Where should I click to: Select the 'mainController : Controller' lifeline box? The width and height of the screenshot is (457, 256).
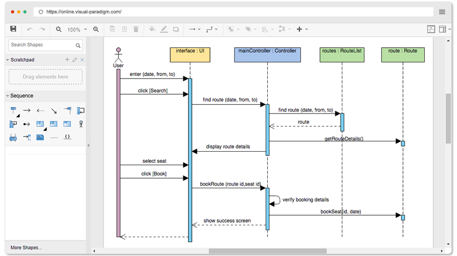point(267,55)
